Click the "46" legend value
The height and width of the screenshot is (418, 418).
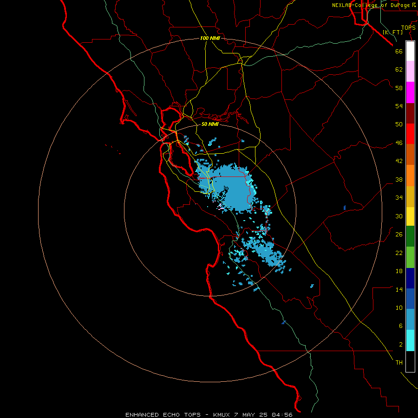pos(399,143)
